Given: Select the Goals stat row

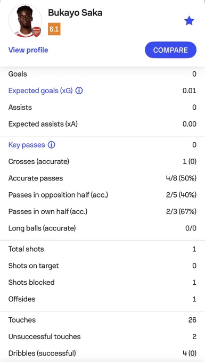Looking at the screenshot, I should click(x=102, y=74).
